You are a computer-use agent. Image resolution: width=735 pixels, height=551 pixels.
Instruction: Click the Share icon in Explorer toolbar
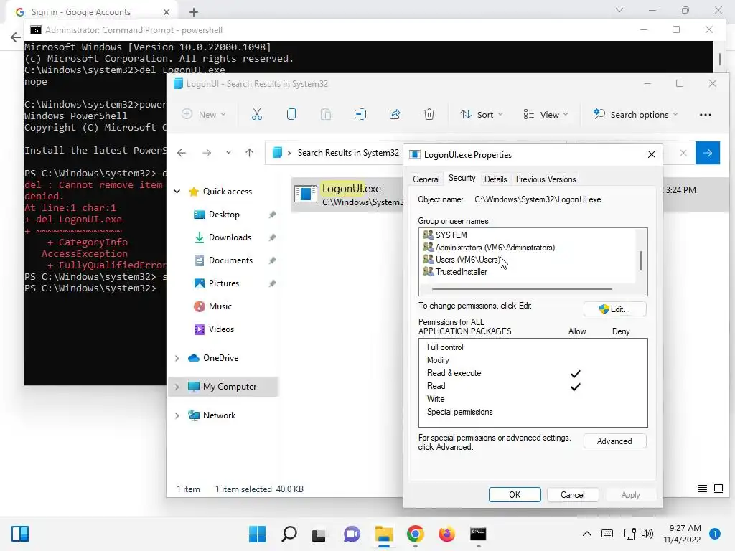click(395, 114)
